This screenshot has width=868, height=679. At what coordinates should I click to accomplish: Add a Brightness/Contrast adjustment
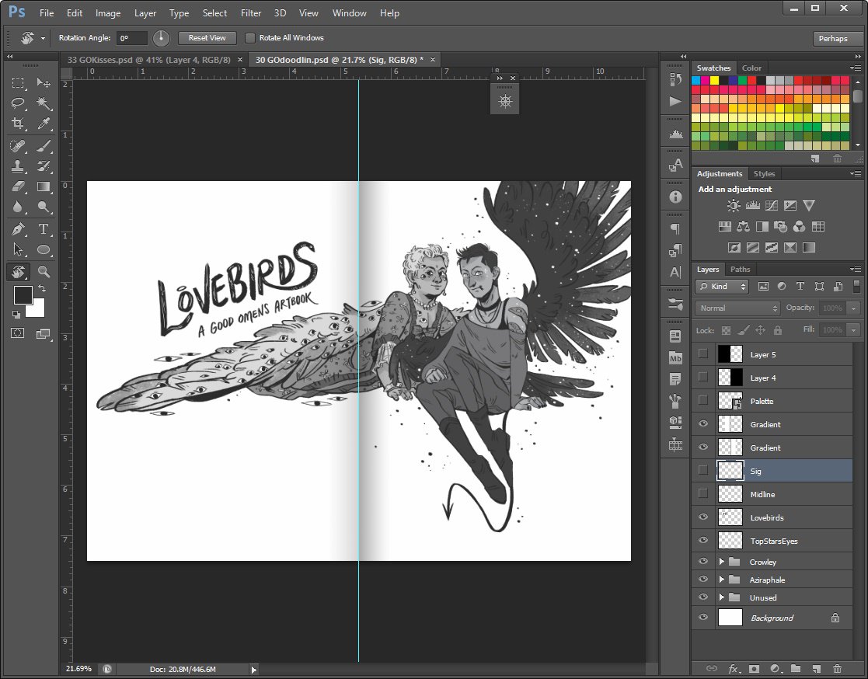click(x=734, y=206)
